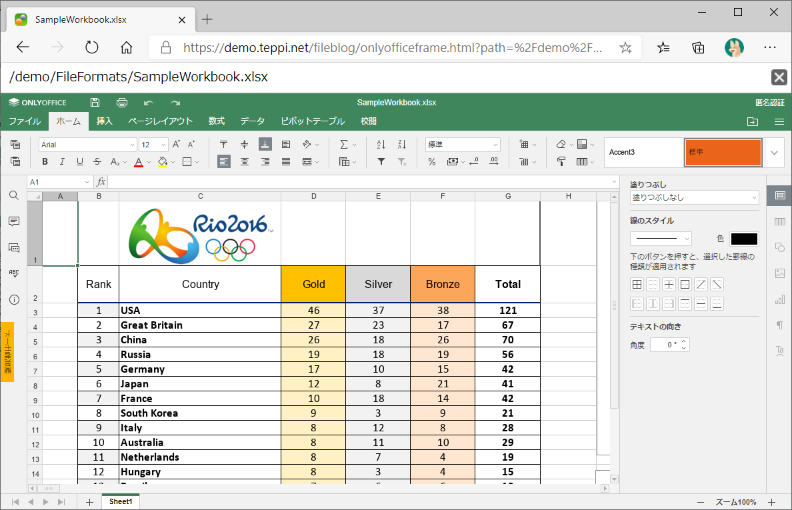
Task: Toggle wrap text
Action: [x=286, y=145]
